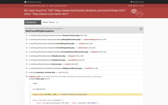This screenshot has width=168, height=105.
Task: Expand the EventDispatcher.php callListeners trace
Action: coord(27,48)
